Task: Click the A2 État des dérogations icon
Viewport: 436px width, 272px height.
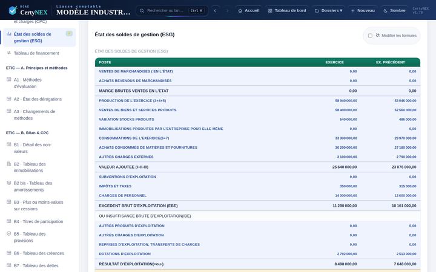Action: (9, 99)
